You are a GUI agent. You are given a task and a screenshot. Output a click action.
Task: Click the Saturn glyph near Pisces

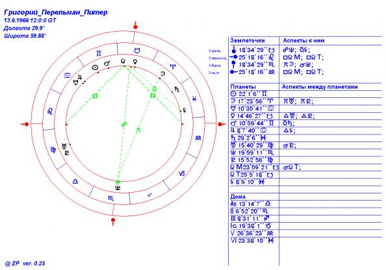click(177, 90)
